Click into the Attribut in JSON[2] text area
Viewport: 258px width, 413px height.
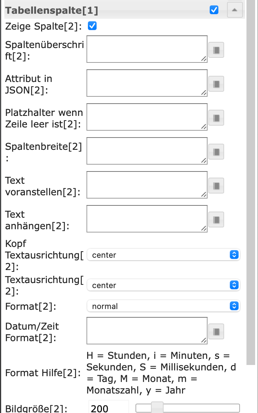147,83
